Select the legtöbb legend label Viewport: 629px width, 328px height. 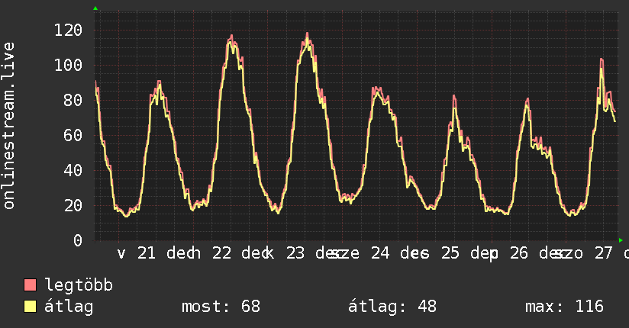79,285
